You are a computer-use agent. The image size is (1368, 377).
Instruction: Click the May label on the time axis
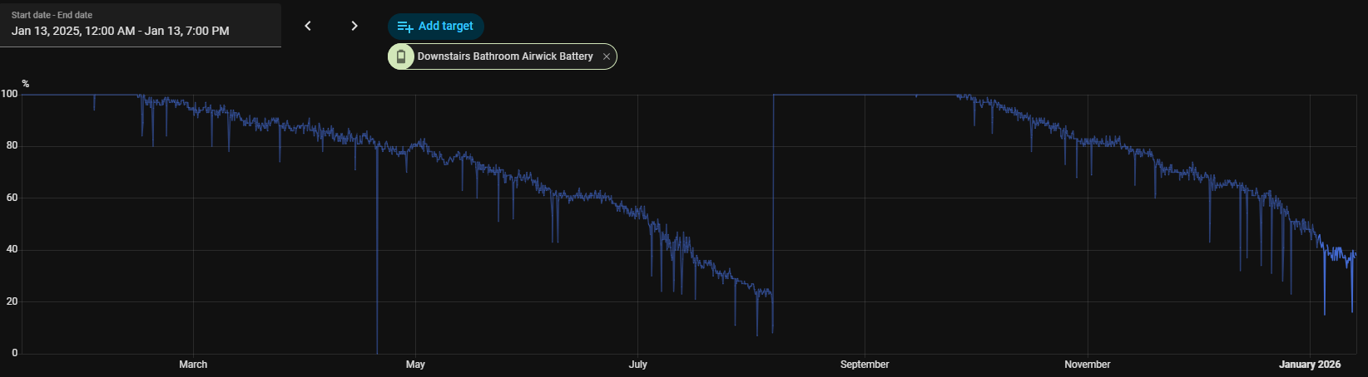pyautogui.click(x=415, y=365)
